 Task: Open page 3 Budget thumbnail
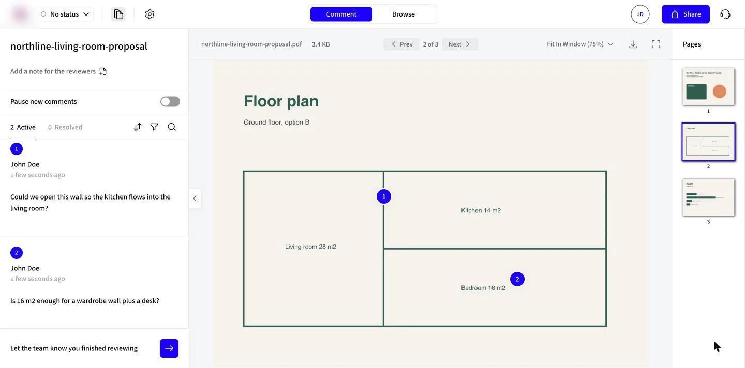709,197
